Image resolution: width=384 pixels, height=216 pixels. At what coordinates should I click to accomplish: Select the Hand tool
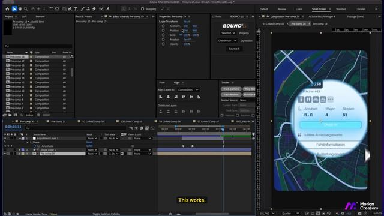20,9
